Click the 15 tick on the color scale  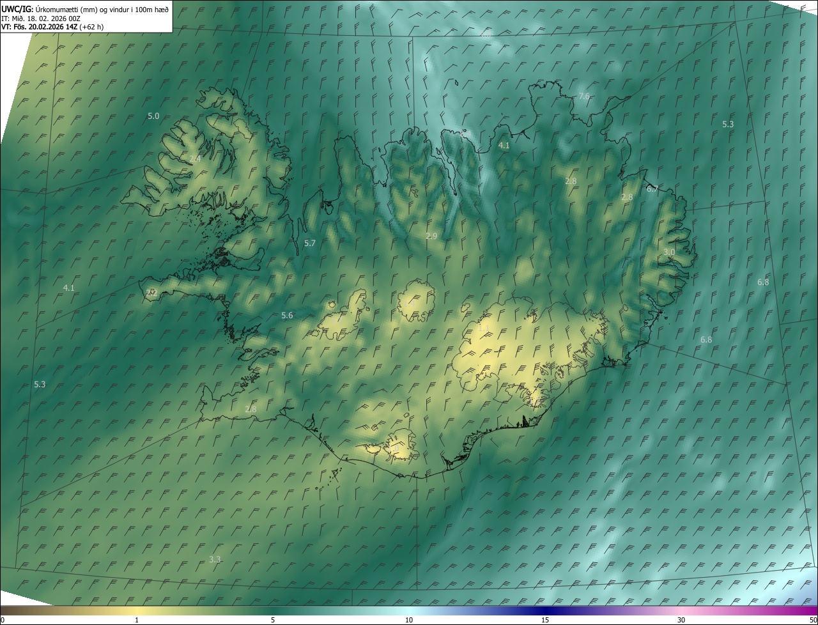545,621
